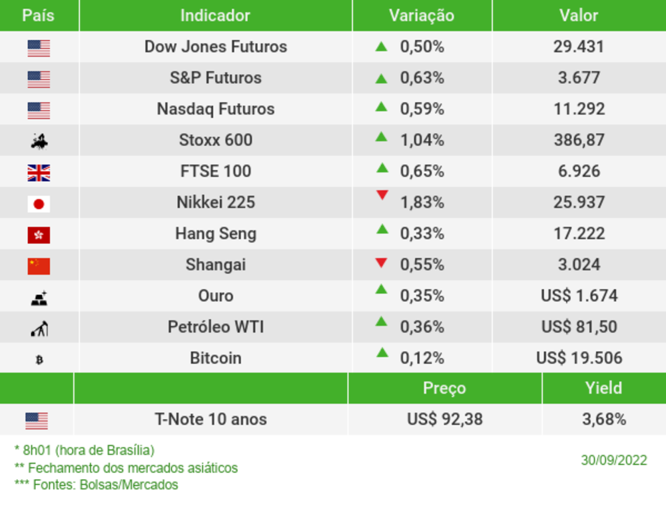
Task: Select the Indicador column header
Action: [215, 15]
